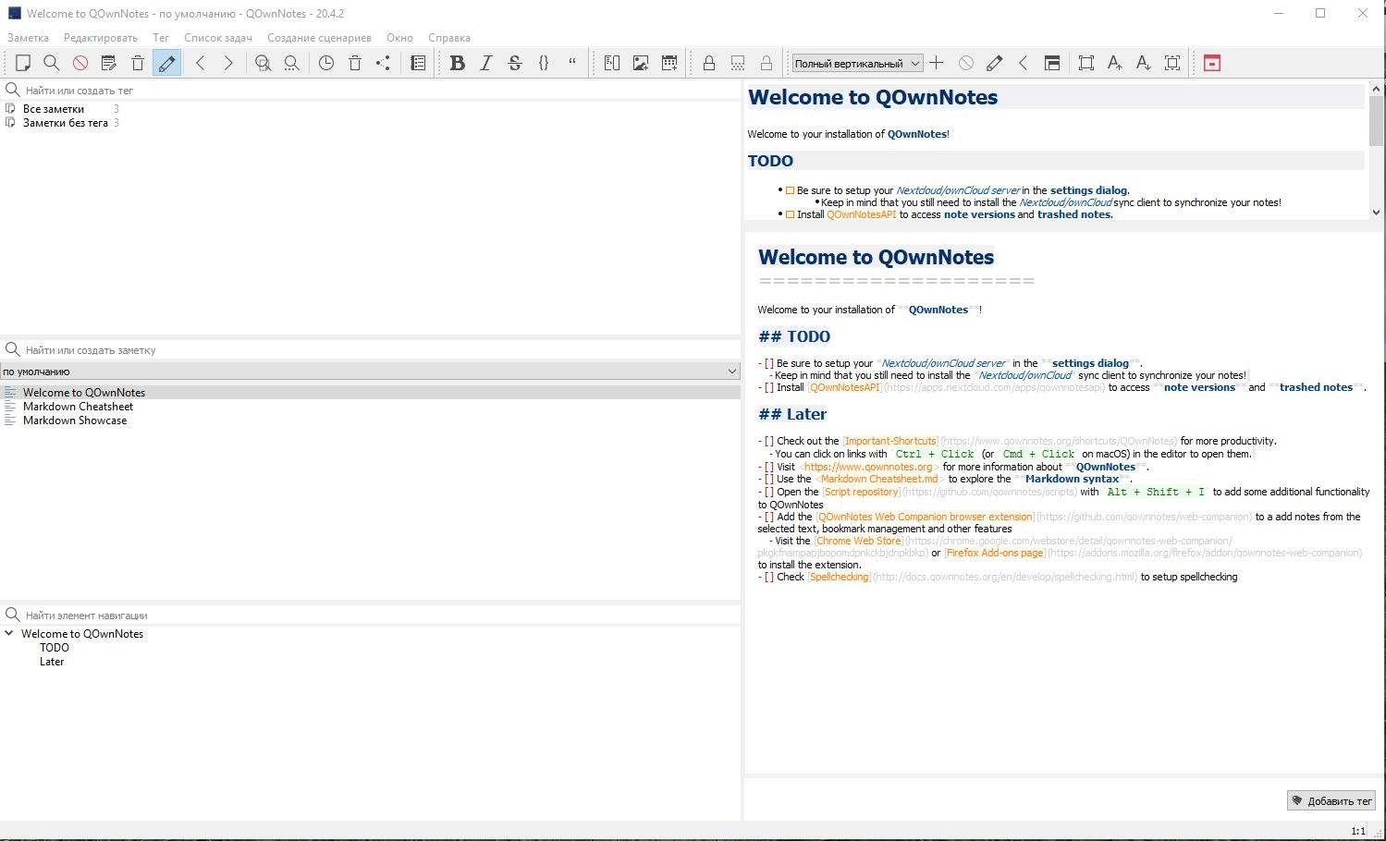The image size is (1386, 841).
Task: Click the Добавить тег button
Action: 1331,800
